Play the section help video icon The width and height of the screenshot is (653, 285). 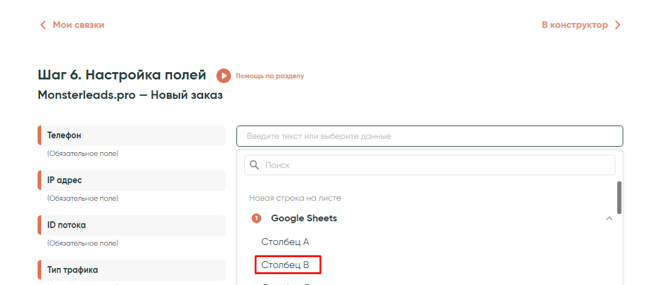click(x=224, y=76)
